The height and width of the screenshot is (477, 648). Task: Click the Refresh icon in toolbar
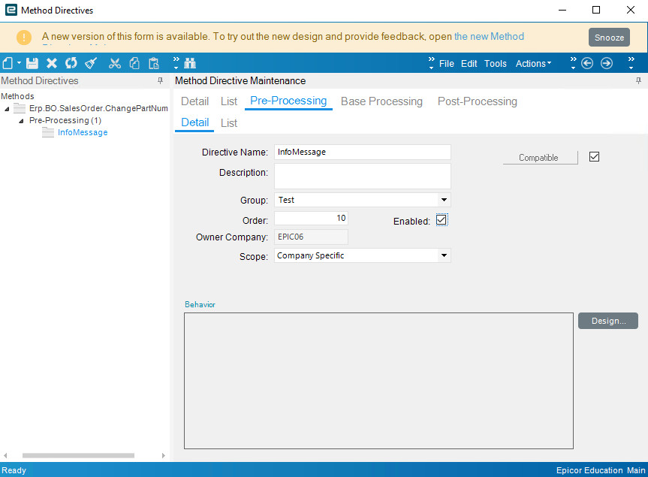tap(71, 64)
